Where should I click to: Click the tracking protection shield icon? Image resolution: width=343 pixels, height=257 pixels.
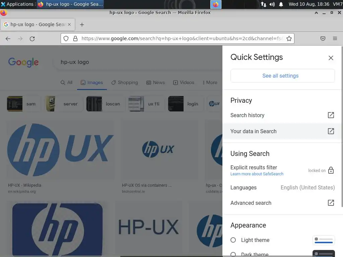pyautogui.click(x=66, y=39)
